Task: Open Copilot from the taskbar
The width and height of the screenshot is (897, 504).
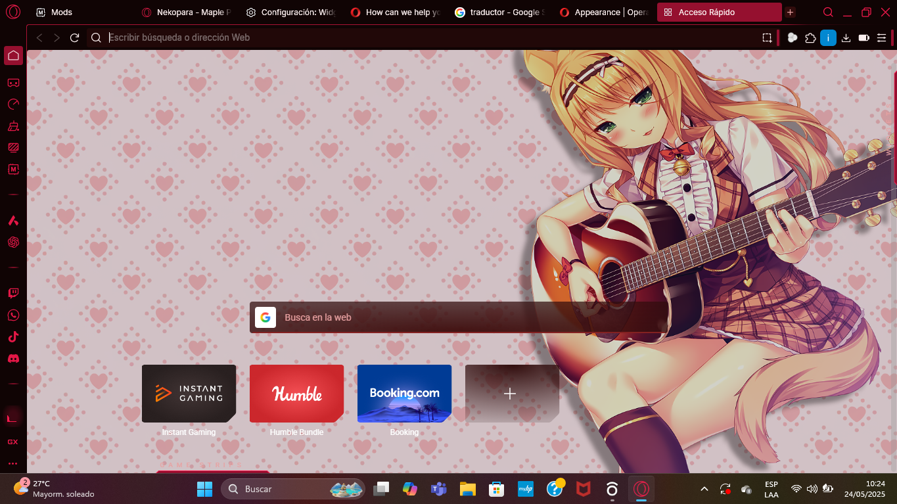Action: [x=410, y=489]
